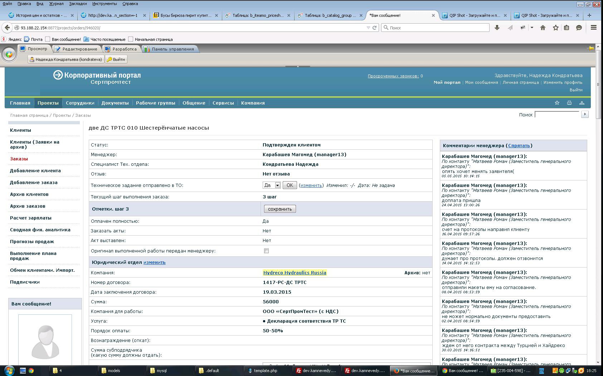Switch to 'Бусы бирюза пирит' browser tab
The image size is (603, 376).
coord(186,15)
